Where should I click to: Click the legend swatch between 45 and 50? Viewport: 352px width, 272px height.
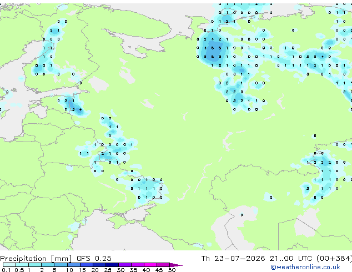(x=163, y=265)
